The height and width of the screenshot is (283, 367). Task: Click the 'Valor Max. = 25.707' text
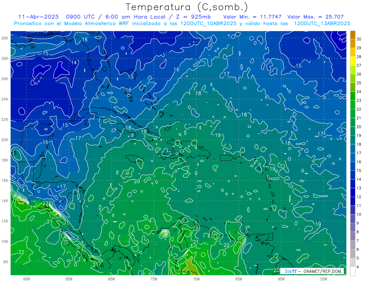click(x=316, y=17)
